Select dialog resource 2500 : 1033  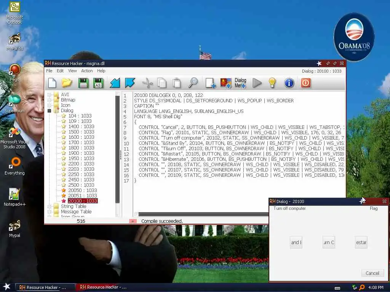pos(81,185)
